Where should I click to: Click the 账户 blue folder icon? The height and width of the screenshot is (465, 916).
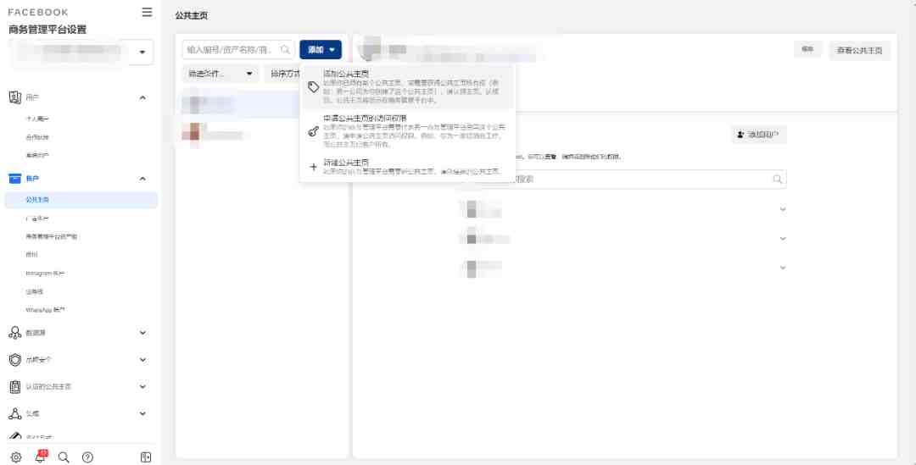(x=15, y=179)
